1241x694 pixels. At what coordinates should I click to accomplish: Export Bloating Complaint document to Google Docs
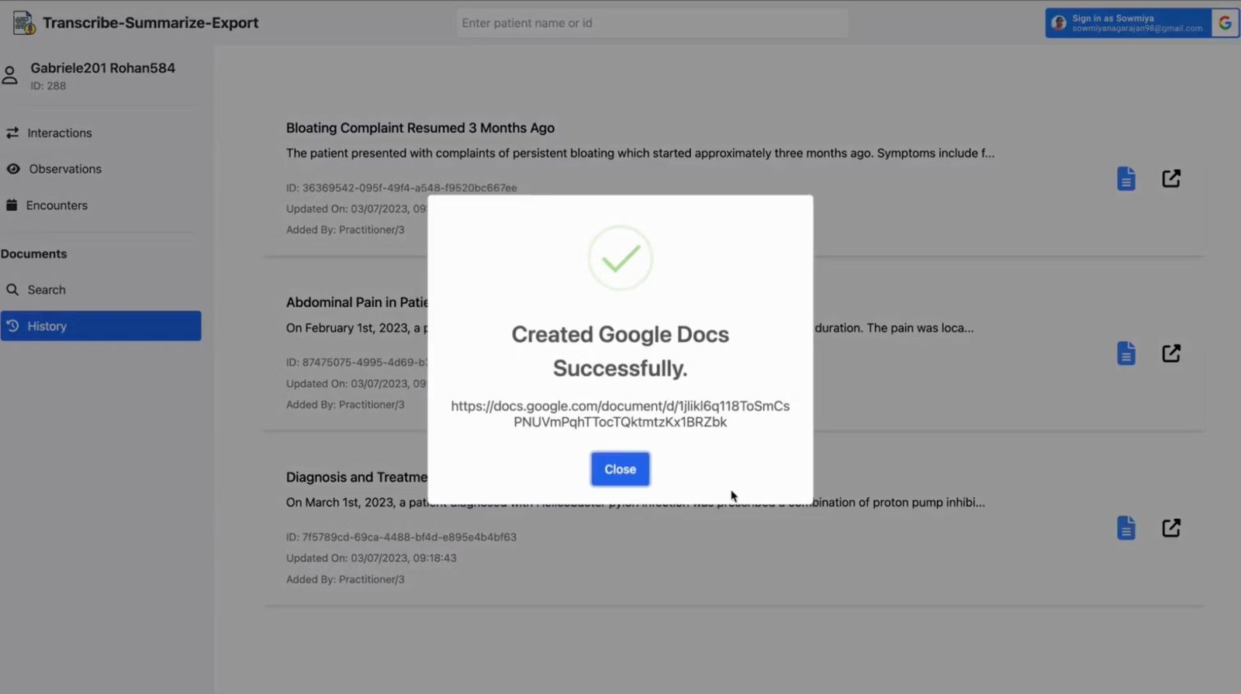point(1126,178)
